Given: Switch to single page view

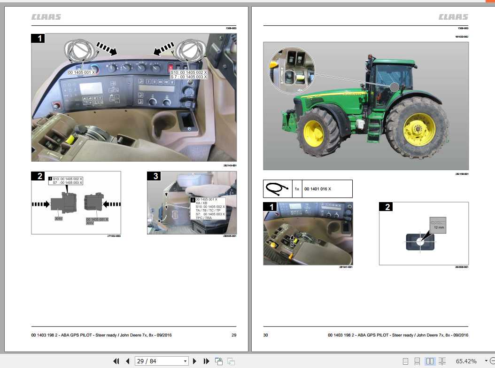Looking at the screenshot, I should pos(406,361).
